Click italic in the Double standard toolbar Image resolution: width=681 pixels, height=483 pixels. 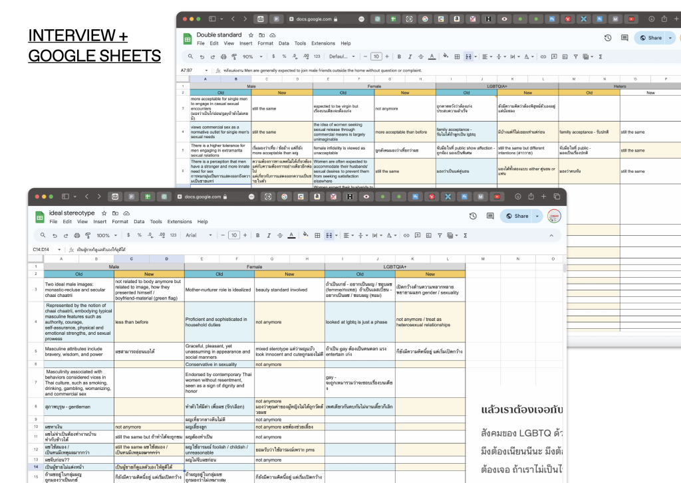[x=410, y=56]
